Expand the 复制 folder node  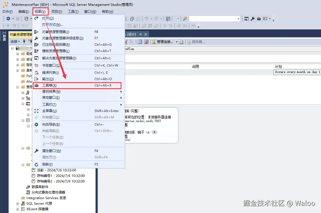point(18,70)
